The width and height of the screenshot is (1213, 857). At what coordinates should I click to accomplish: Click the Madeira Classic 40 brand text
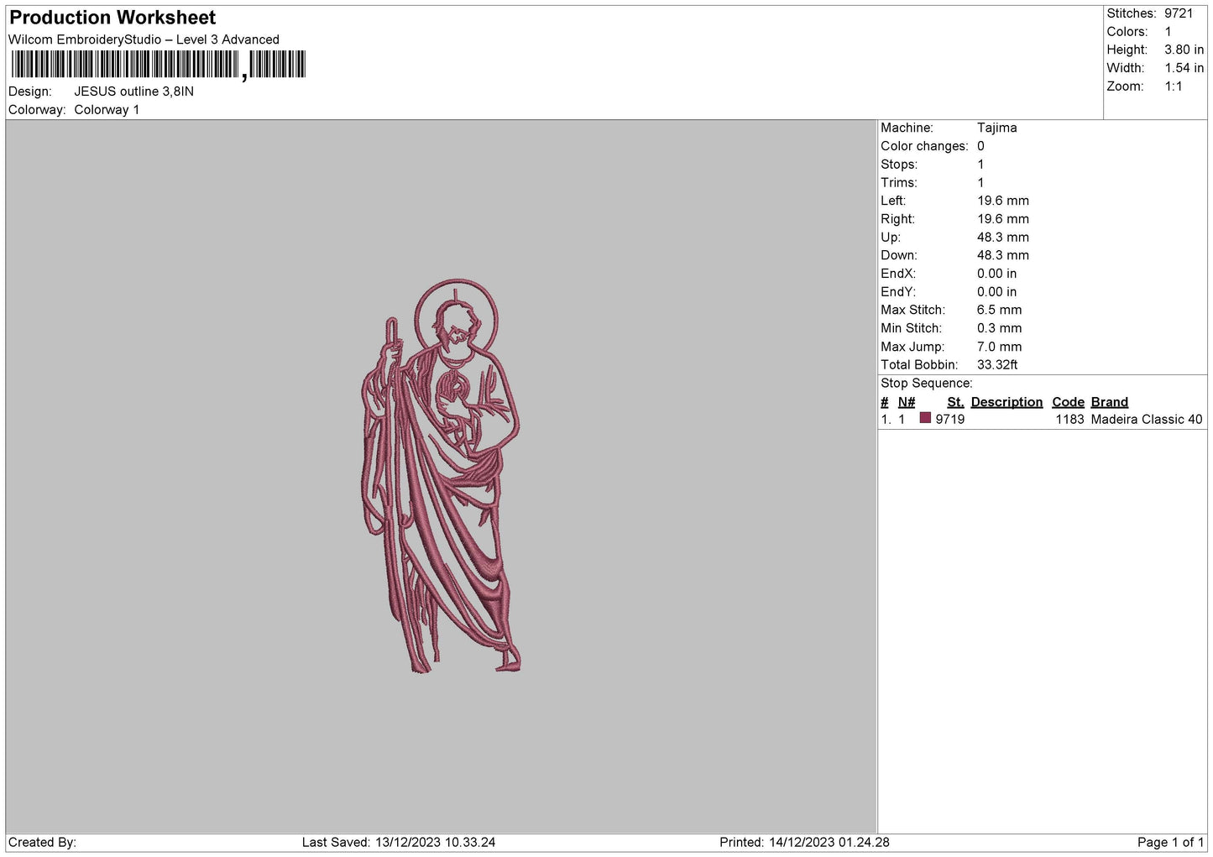pos(1147,420)
